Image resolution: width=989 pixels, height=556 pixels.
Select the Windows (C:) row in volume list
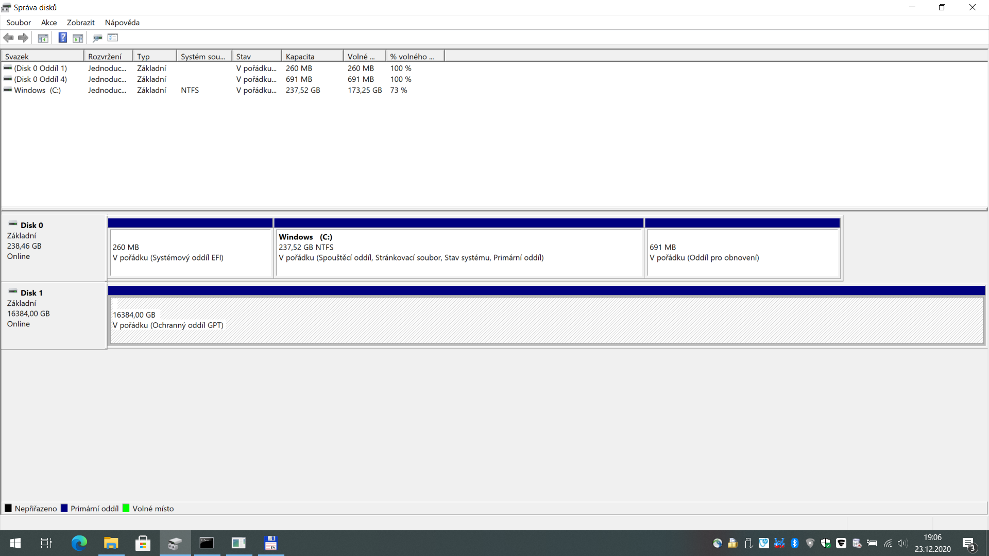point(37,90)
